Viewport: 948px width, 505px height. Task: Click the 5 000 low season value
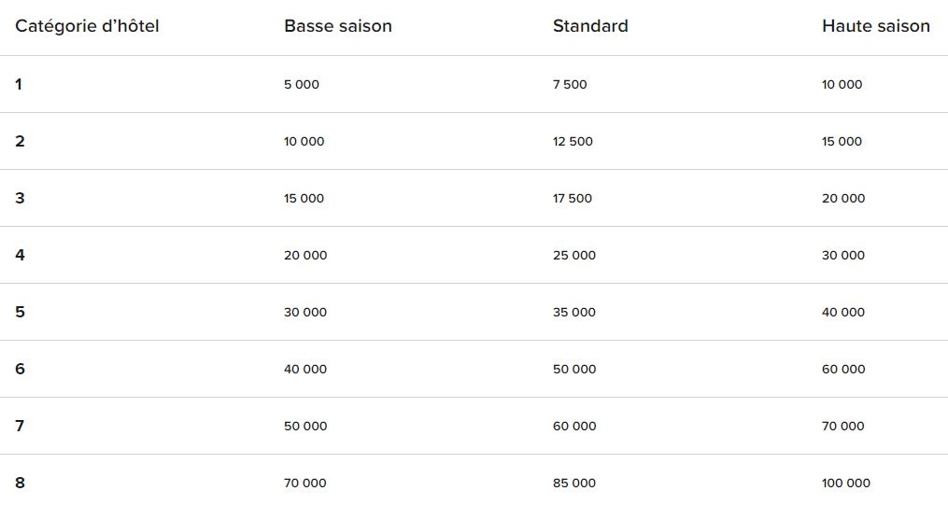[x=301, y=85]
